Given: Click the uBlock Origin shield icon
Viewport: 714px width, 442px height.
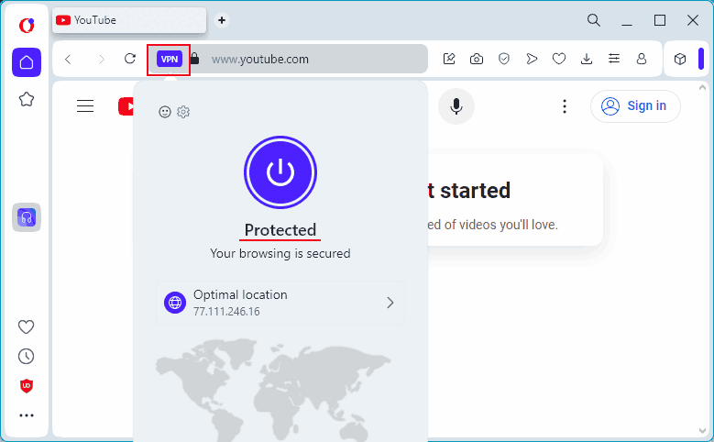Looking at the screenshot, I should click(x=27, y=386).
